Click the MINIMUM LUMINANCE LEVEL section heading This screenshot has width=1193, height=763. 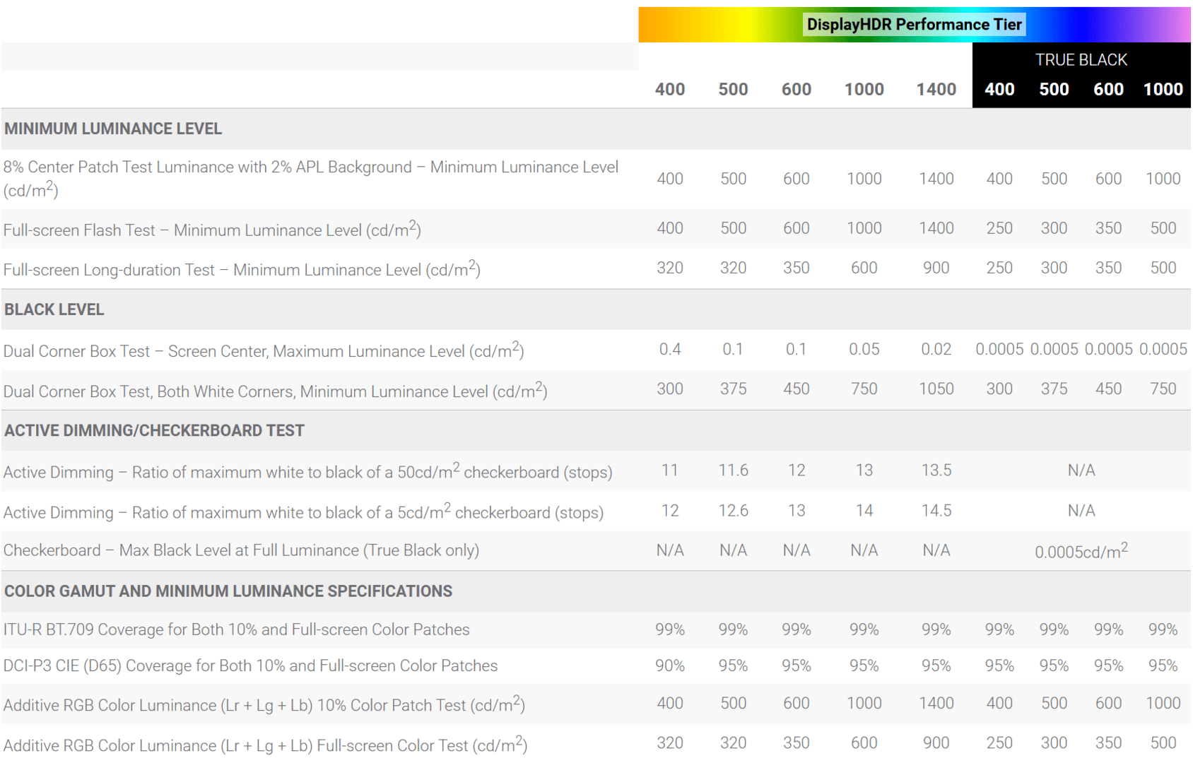pos(113,129)
